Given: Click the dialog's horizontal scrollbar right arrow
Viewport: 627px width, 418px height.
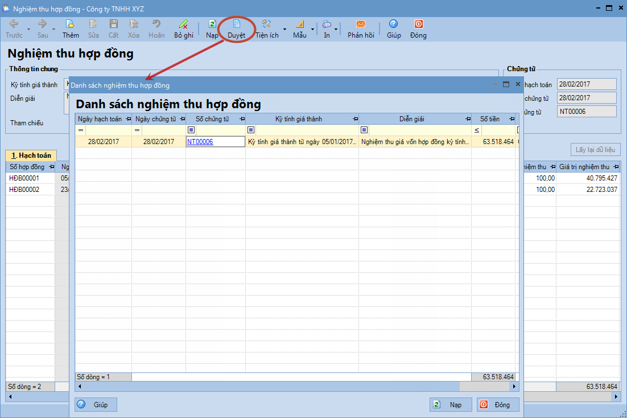Looking at the screenshot, I should pos(515,386).
